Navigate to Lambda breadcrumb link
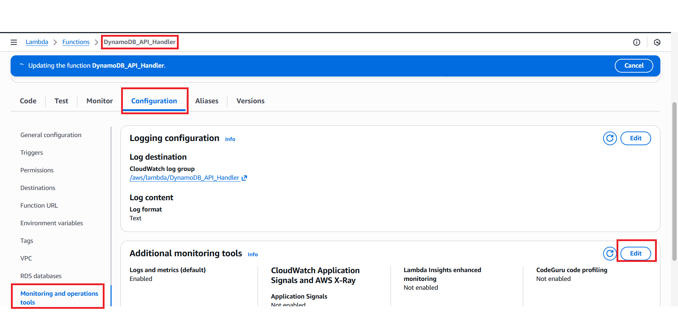678x313 pixels. pos(37,42)
